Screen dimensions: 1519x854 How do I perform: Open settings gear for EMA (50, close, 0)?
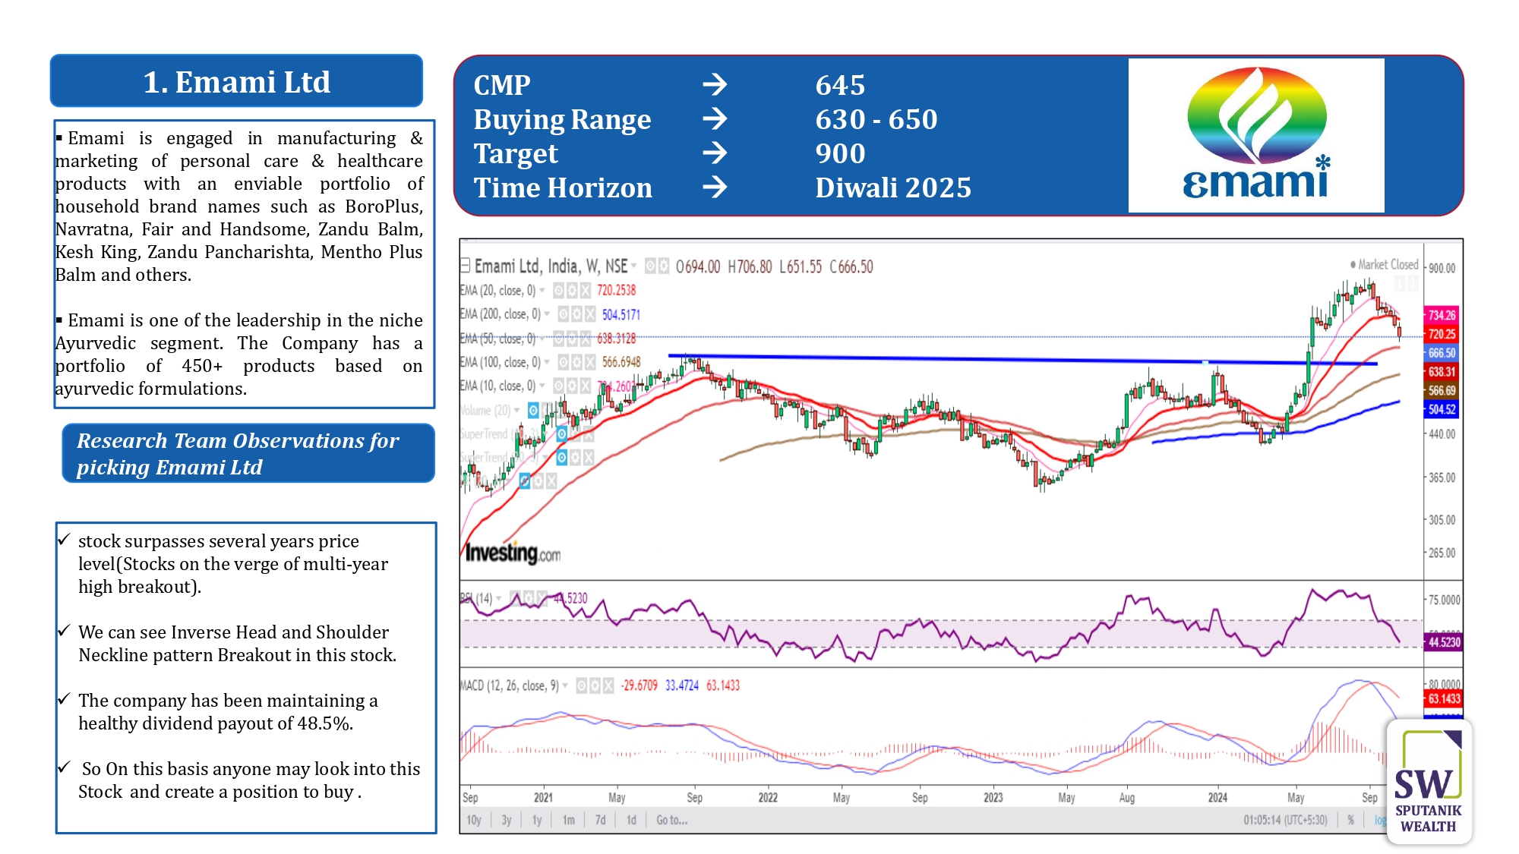(571, 339)
